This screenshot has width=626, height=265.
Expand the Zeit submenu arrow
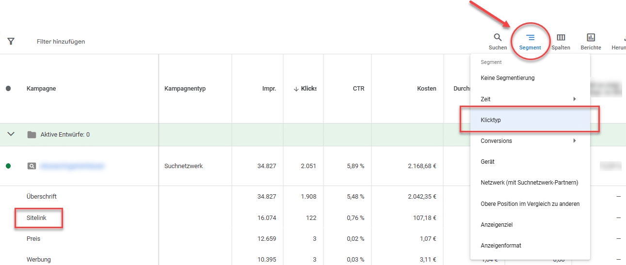pyautogui.click(x=575, y=99)
